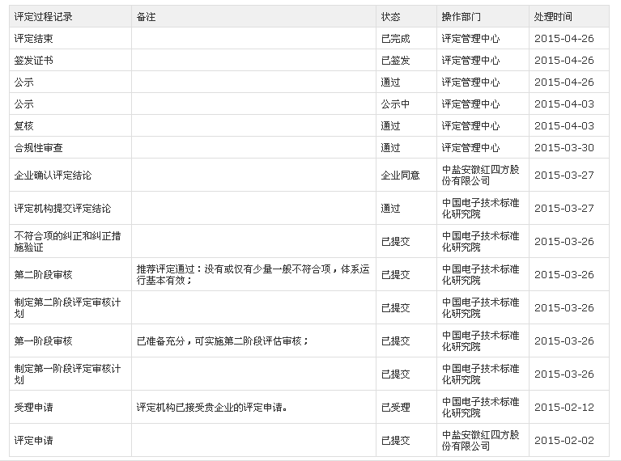This screenshot has width=621, height=461.
Task: Click the 已完成 status cell
Action: coord(395,39)
